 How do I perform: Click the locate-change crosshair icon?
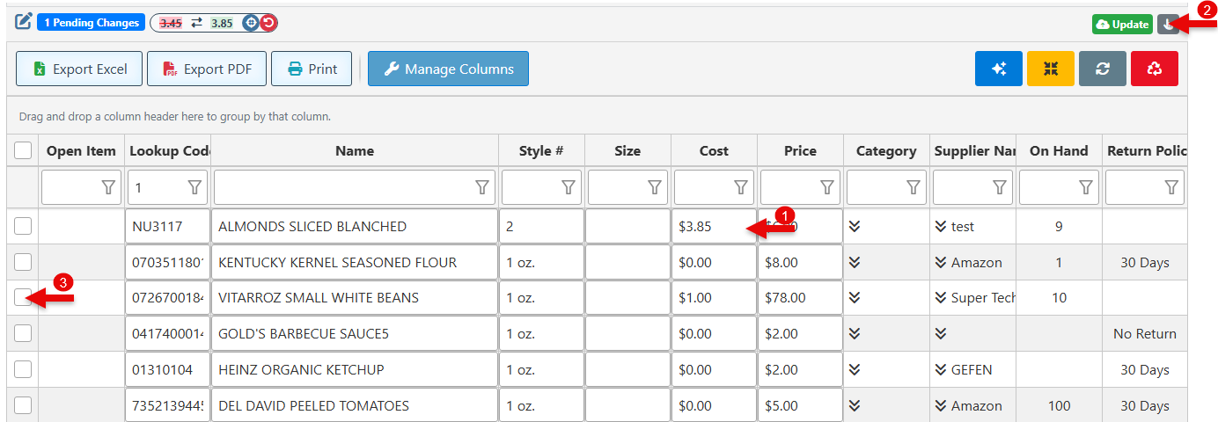(251, 23)
